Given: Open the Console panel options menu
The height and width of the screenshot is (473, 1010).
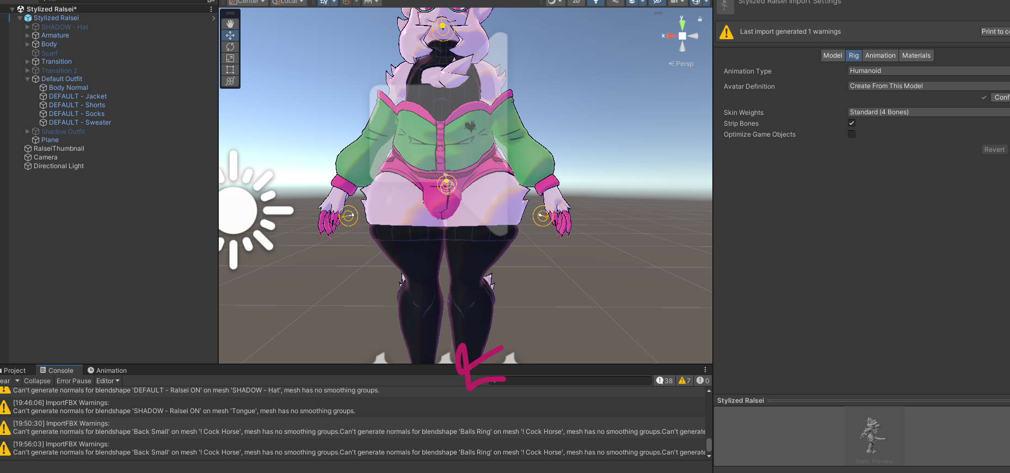Looking at the screenshot, I should click(705, 370).
